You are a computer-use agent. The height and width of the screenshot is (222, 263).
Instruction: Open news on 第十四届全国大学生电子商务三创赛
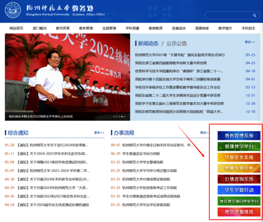178,79
